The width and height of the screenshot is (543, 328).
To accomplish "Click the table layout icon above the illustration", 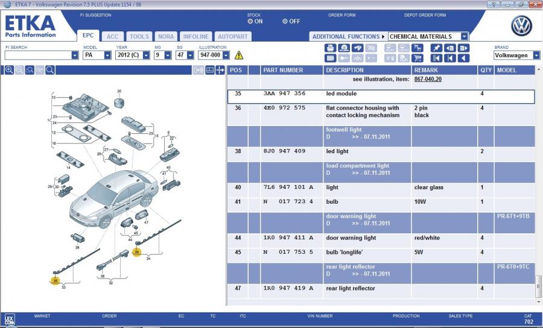I will click(210, 71).
